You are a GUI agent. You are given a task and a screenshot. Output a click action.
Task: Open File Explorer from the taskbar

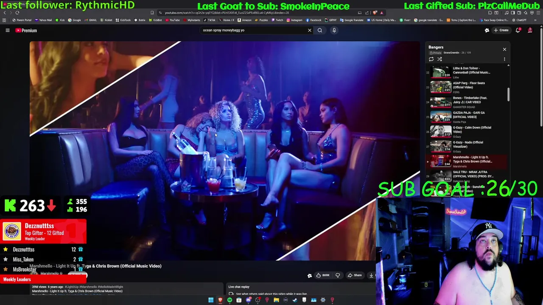pos(276,300)
